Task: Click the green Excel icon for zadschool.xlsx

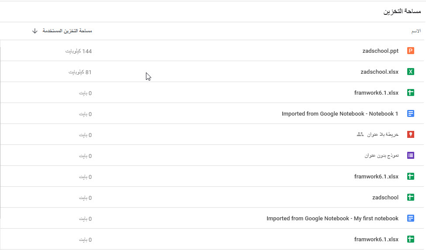Action: [411, 72]
